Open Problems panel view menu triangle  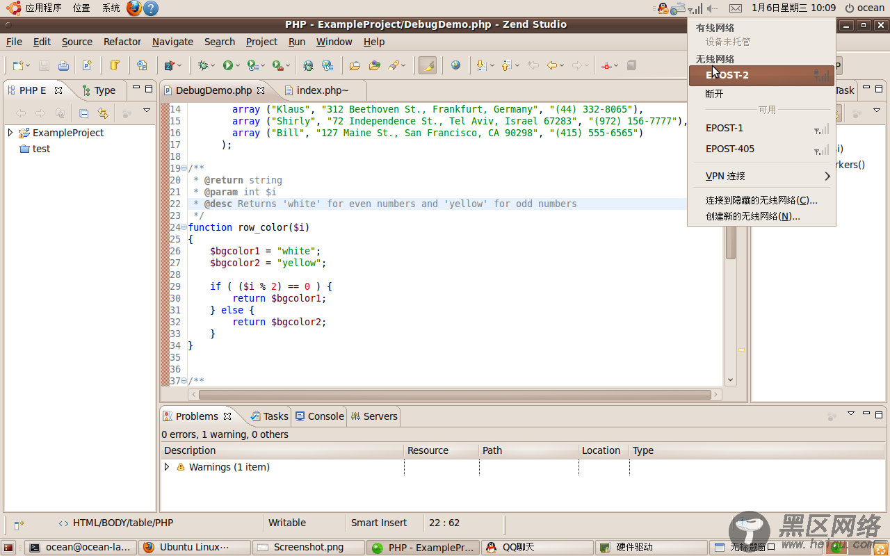(x=851, y=414)
